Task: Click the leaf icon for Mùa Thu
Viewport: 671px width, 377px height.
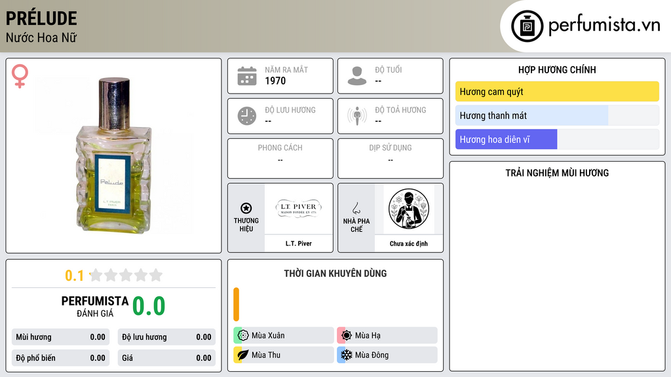Action: click(x=243, y=355)
